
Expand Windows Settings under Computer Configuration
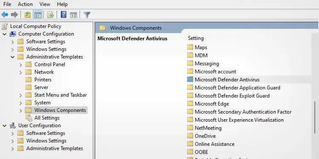[x=13, y=50]
